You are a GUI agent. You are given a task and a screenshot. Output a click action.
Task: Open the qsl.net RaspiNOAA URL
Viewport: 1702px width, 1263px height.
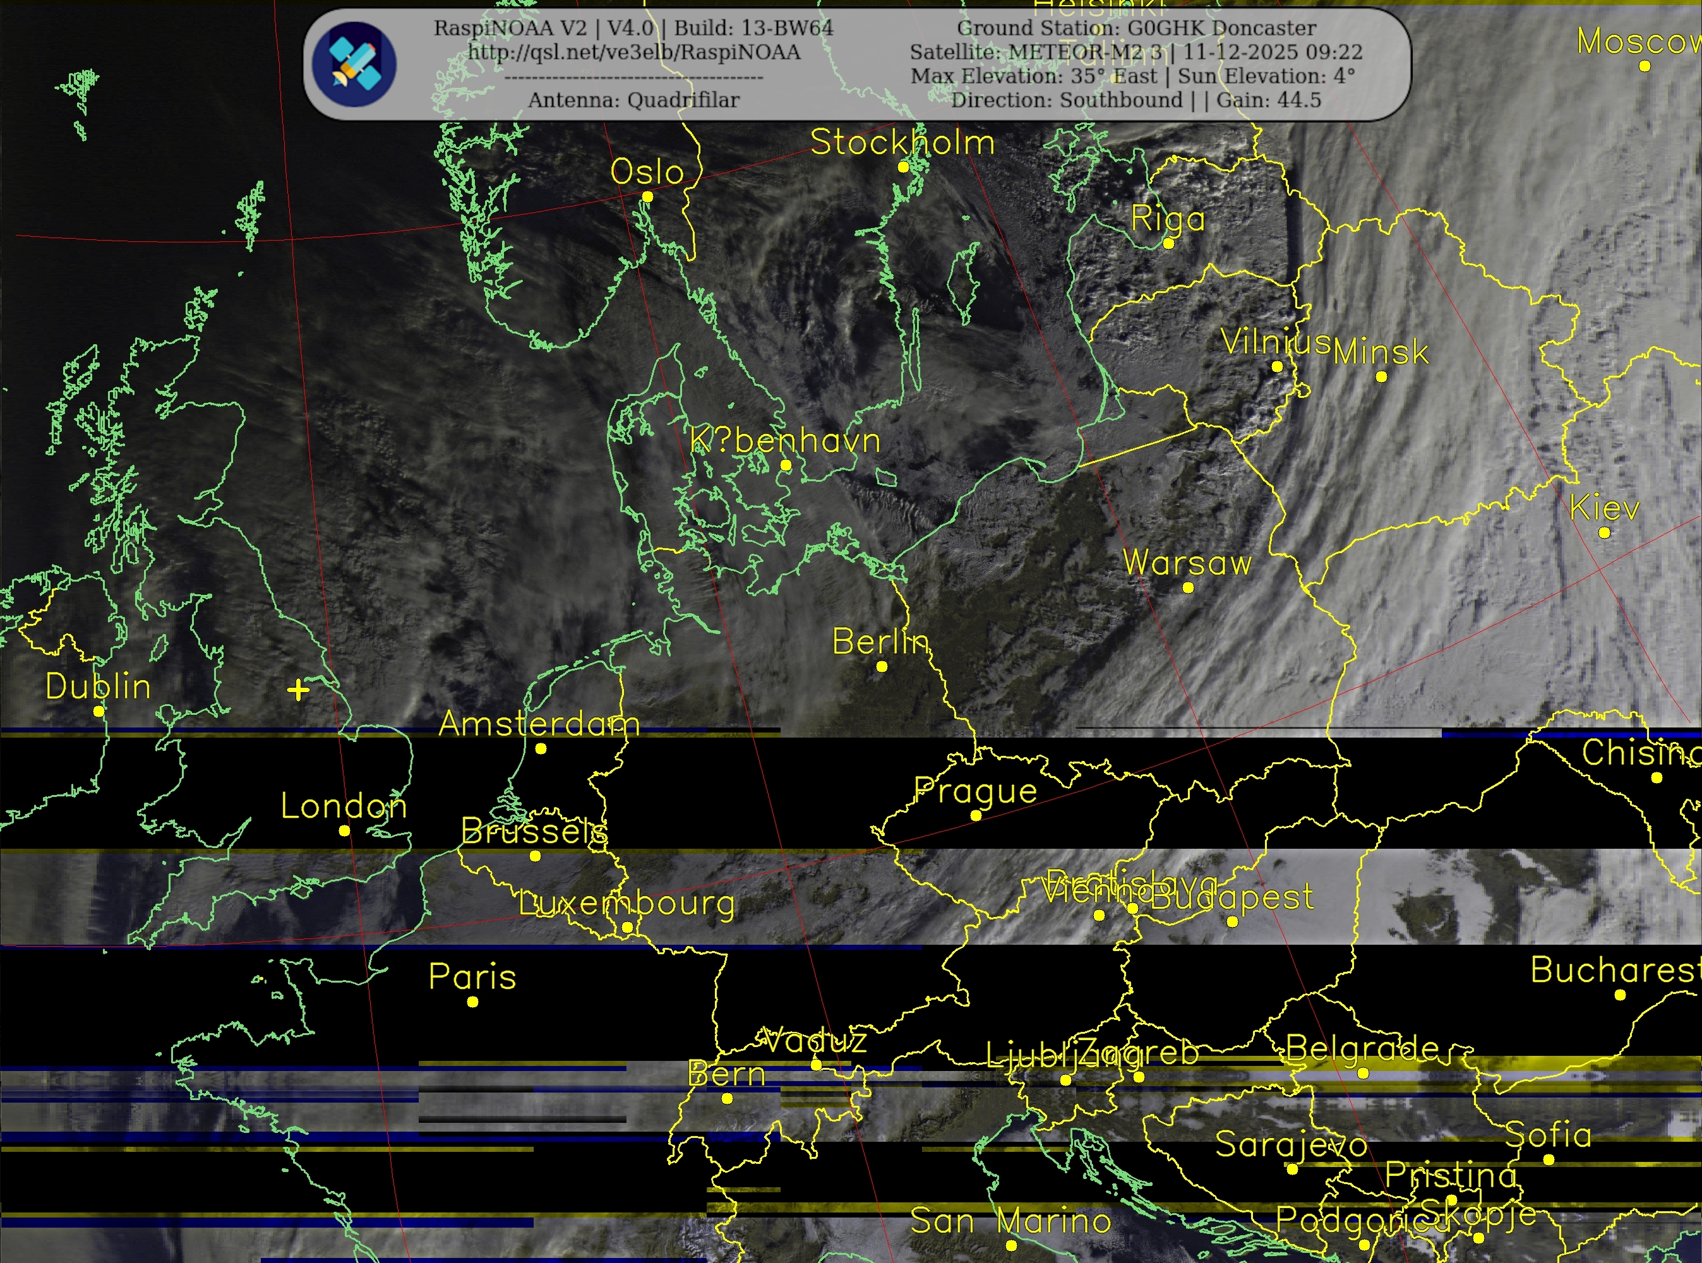pos(634,52)
